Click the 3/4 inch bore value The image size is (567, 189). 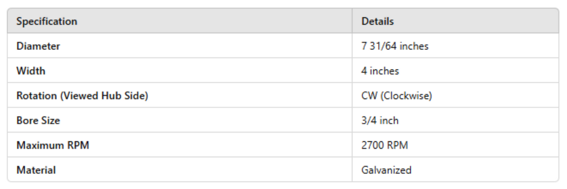380,121
